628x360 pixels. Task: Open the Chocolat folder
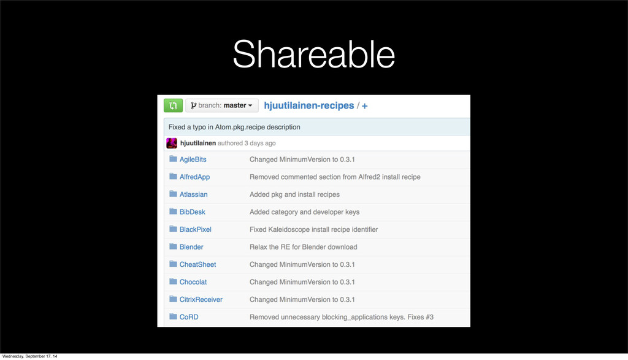[193, 282]
